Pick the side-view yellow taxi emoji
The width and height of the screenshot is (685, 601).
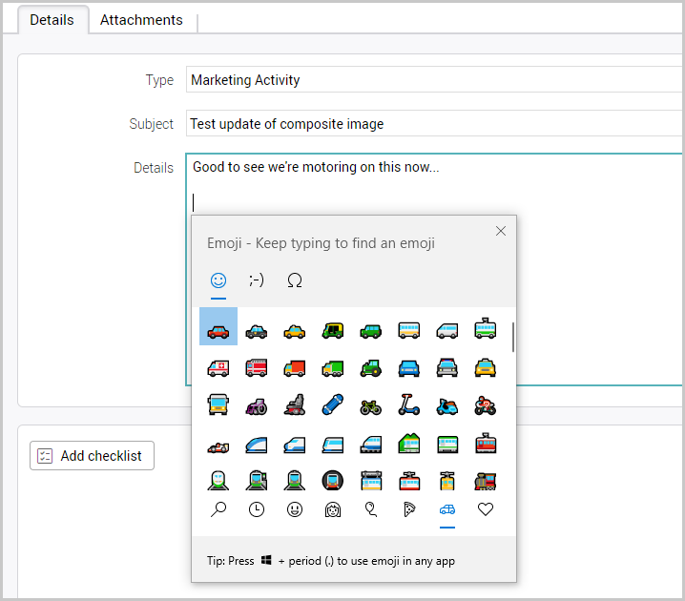295,331
